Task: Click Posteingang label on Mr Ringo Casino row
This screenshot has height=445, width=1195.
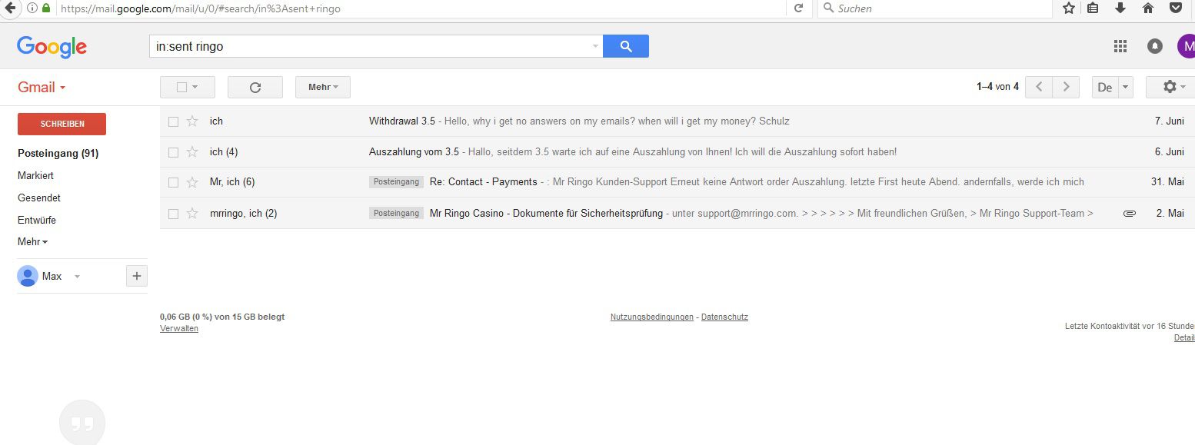Action: pyautogui.click(x=396, y=213)
